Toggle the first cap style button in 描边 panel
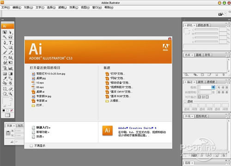Image resolution: width=231 pixels, height=166 pixels. pyautogui.click(x=219, y=87)
